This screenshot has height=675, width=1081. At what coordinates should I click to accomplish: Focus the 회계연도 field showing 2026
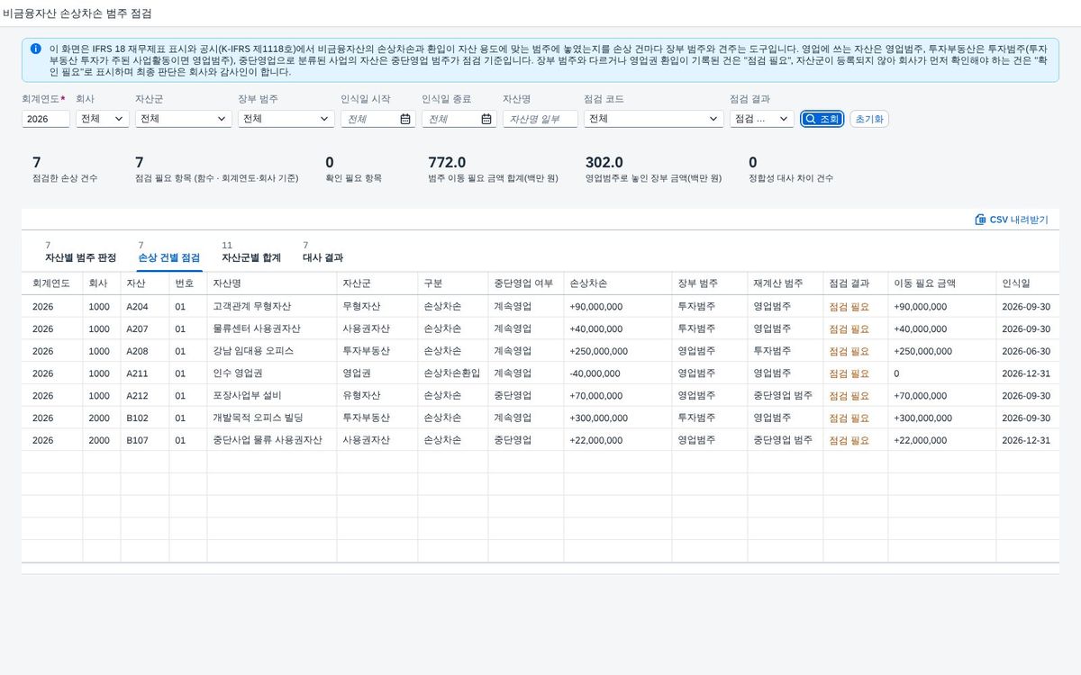tap(46, 119)
